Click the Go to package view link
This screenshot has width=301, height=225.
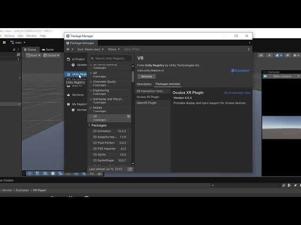click(237, 93)
